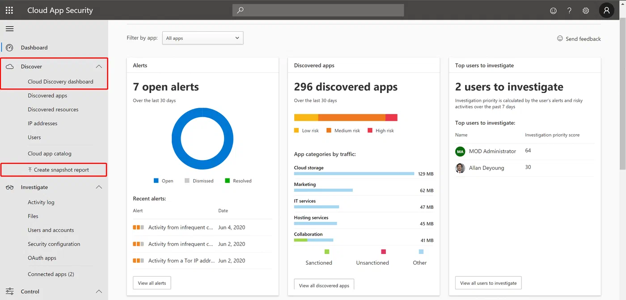Image resolution: width=626 pixels, height=300 pixels.
Task: Click the Cloud App Security title
Action: 60,10
